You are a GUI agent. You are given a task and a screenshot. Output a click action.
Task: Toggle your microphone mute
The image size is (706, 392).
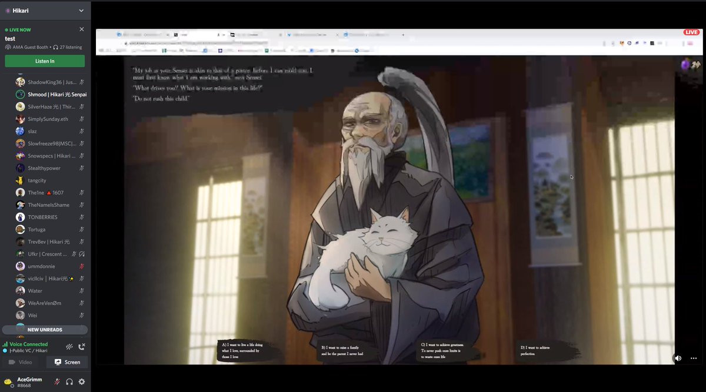coord(57,381)
